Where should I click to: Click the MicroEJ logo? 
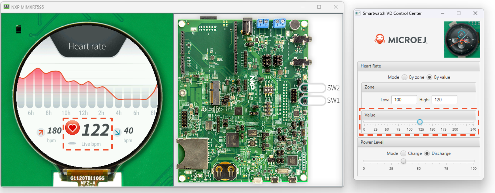[x=400, y=40]
